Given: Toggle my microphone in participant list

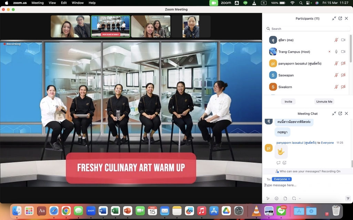Looking at the screenshot, I should tap(336, 40).
